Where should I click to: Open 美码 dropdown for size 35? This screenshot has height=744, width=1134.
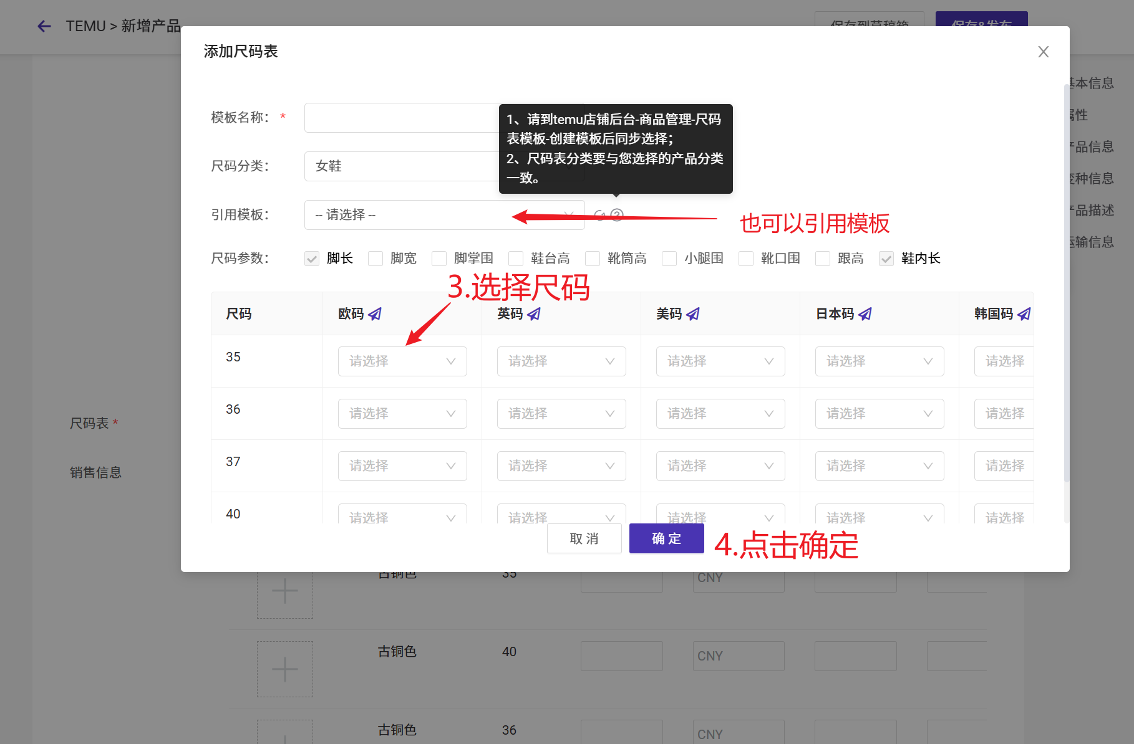(x=720, y=361)
